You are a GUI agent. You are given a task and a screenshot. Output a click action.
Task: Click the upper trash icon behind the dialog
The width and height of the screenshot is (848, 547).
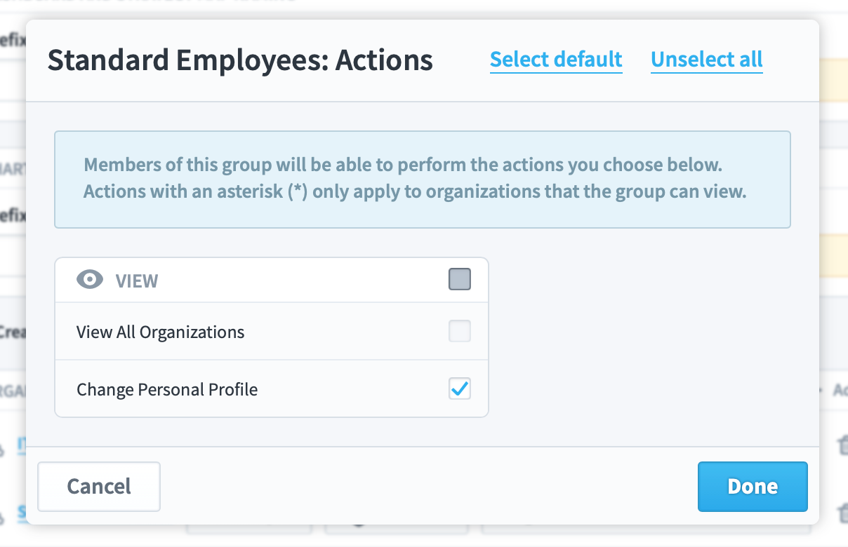coord(841,444)
